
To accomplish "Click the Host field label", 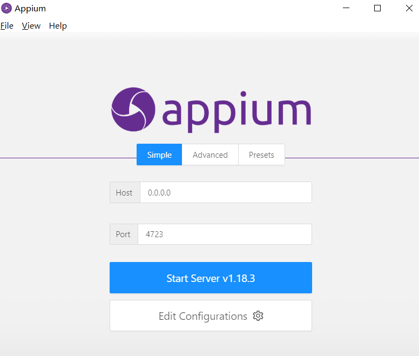I will click(x=124, y=192).
